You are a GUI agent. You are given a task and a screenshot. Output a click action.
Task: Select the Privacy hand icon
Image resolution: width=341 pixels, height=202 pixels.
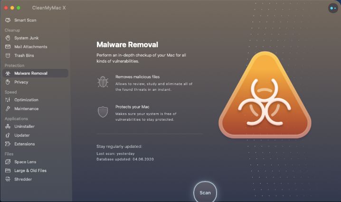[x=8, y=82]
